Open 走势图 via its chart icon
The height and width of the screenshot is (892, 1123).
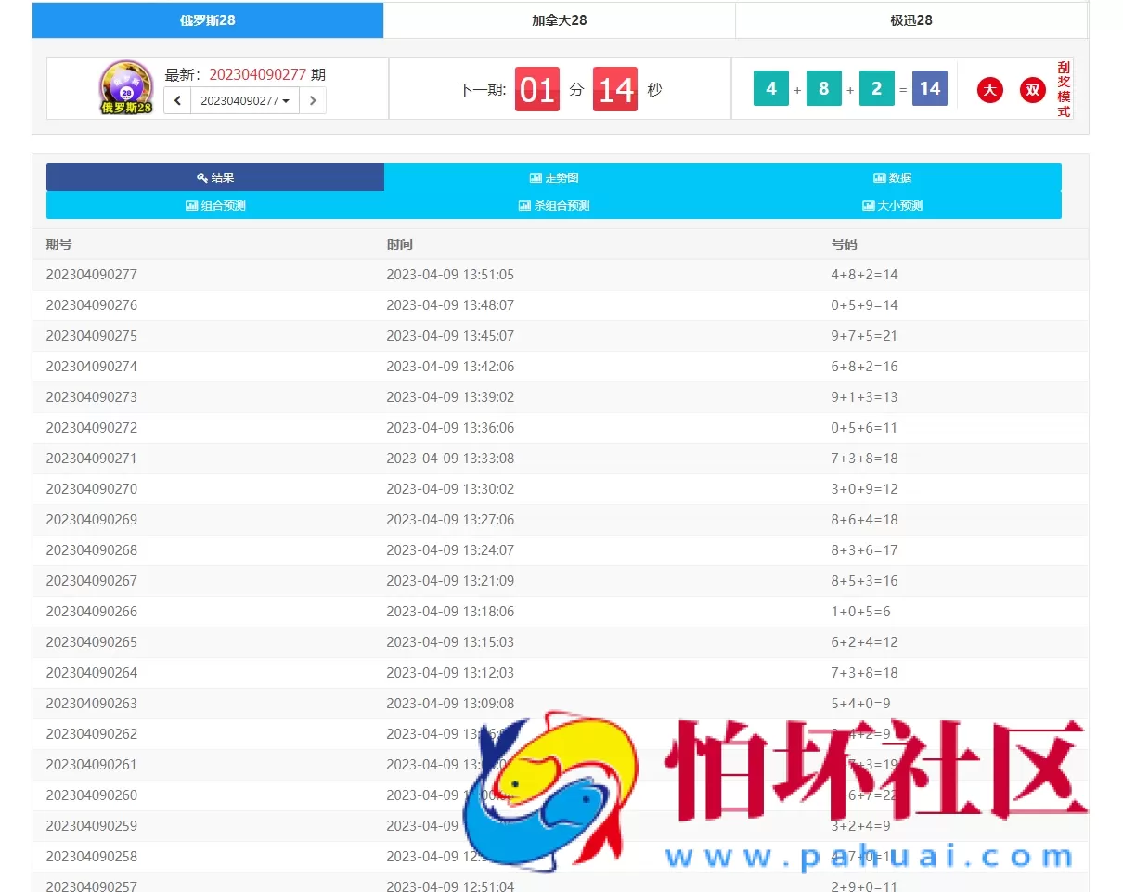(x=535, y=177)
